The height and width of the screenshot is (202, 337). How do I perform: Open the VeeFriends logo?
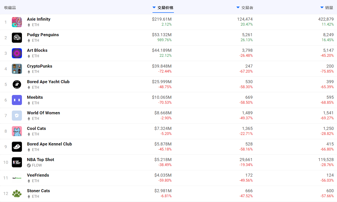(17, 178)
